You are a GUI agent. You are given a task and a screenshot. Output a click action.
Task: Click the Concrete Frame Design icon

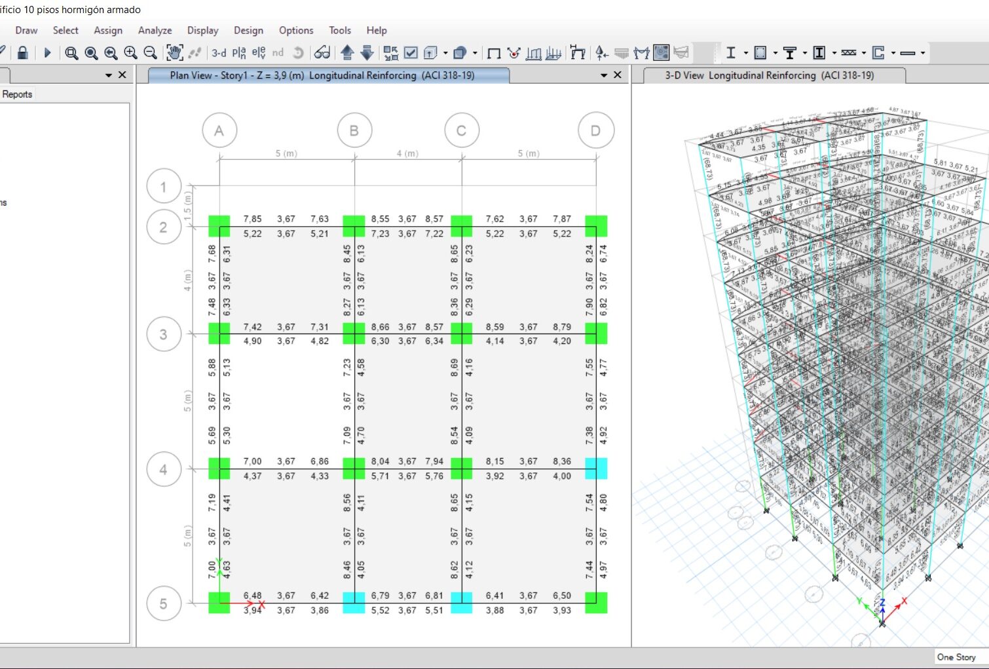[760, 52]
